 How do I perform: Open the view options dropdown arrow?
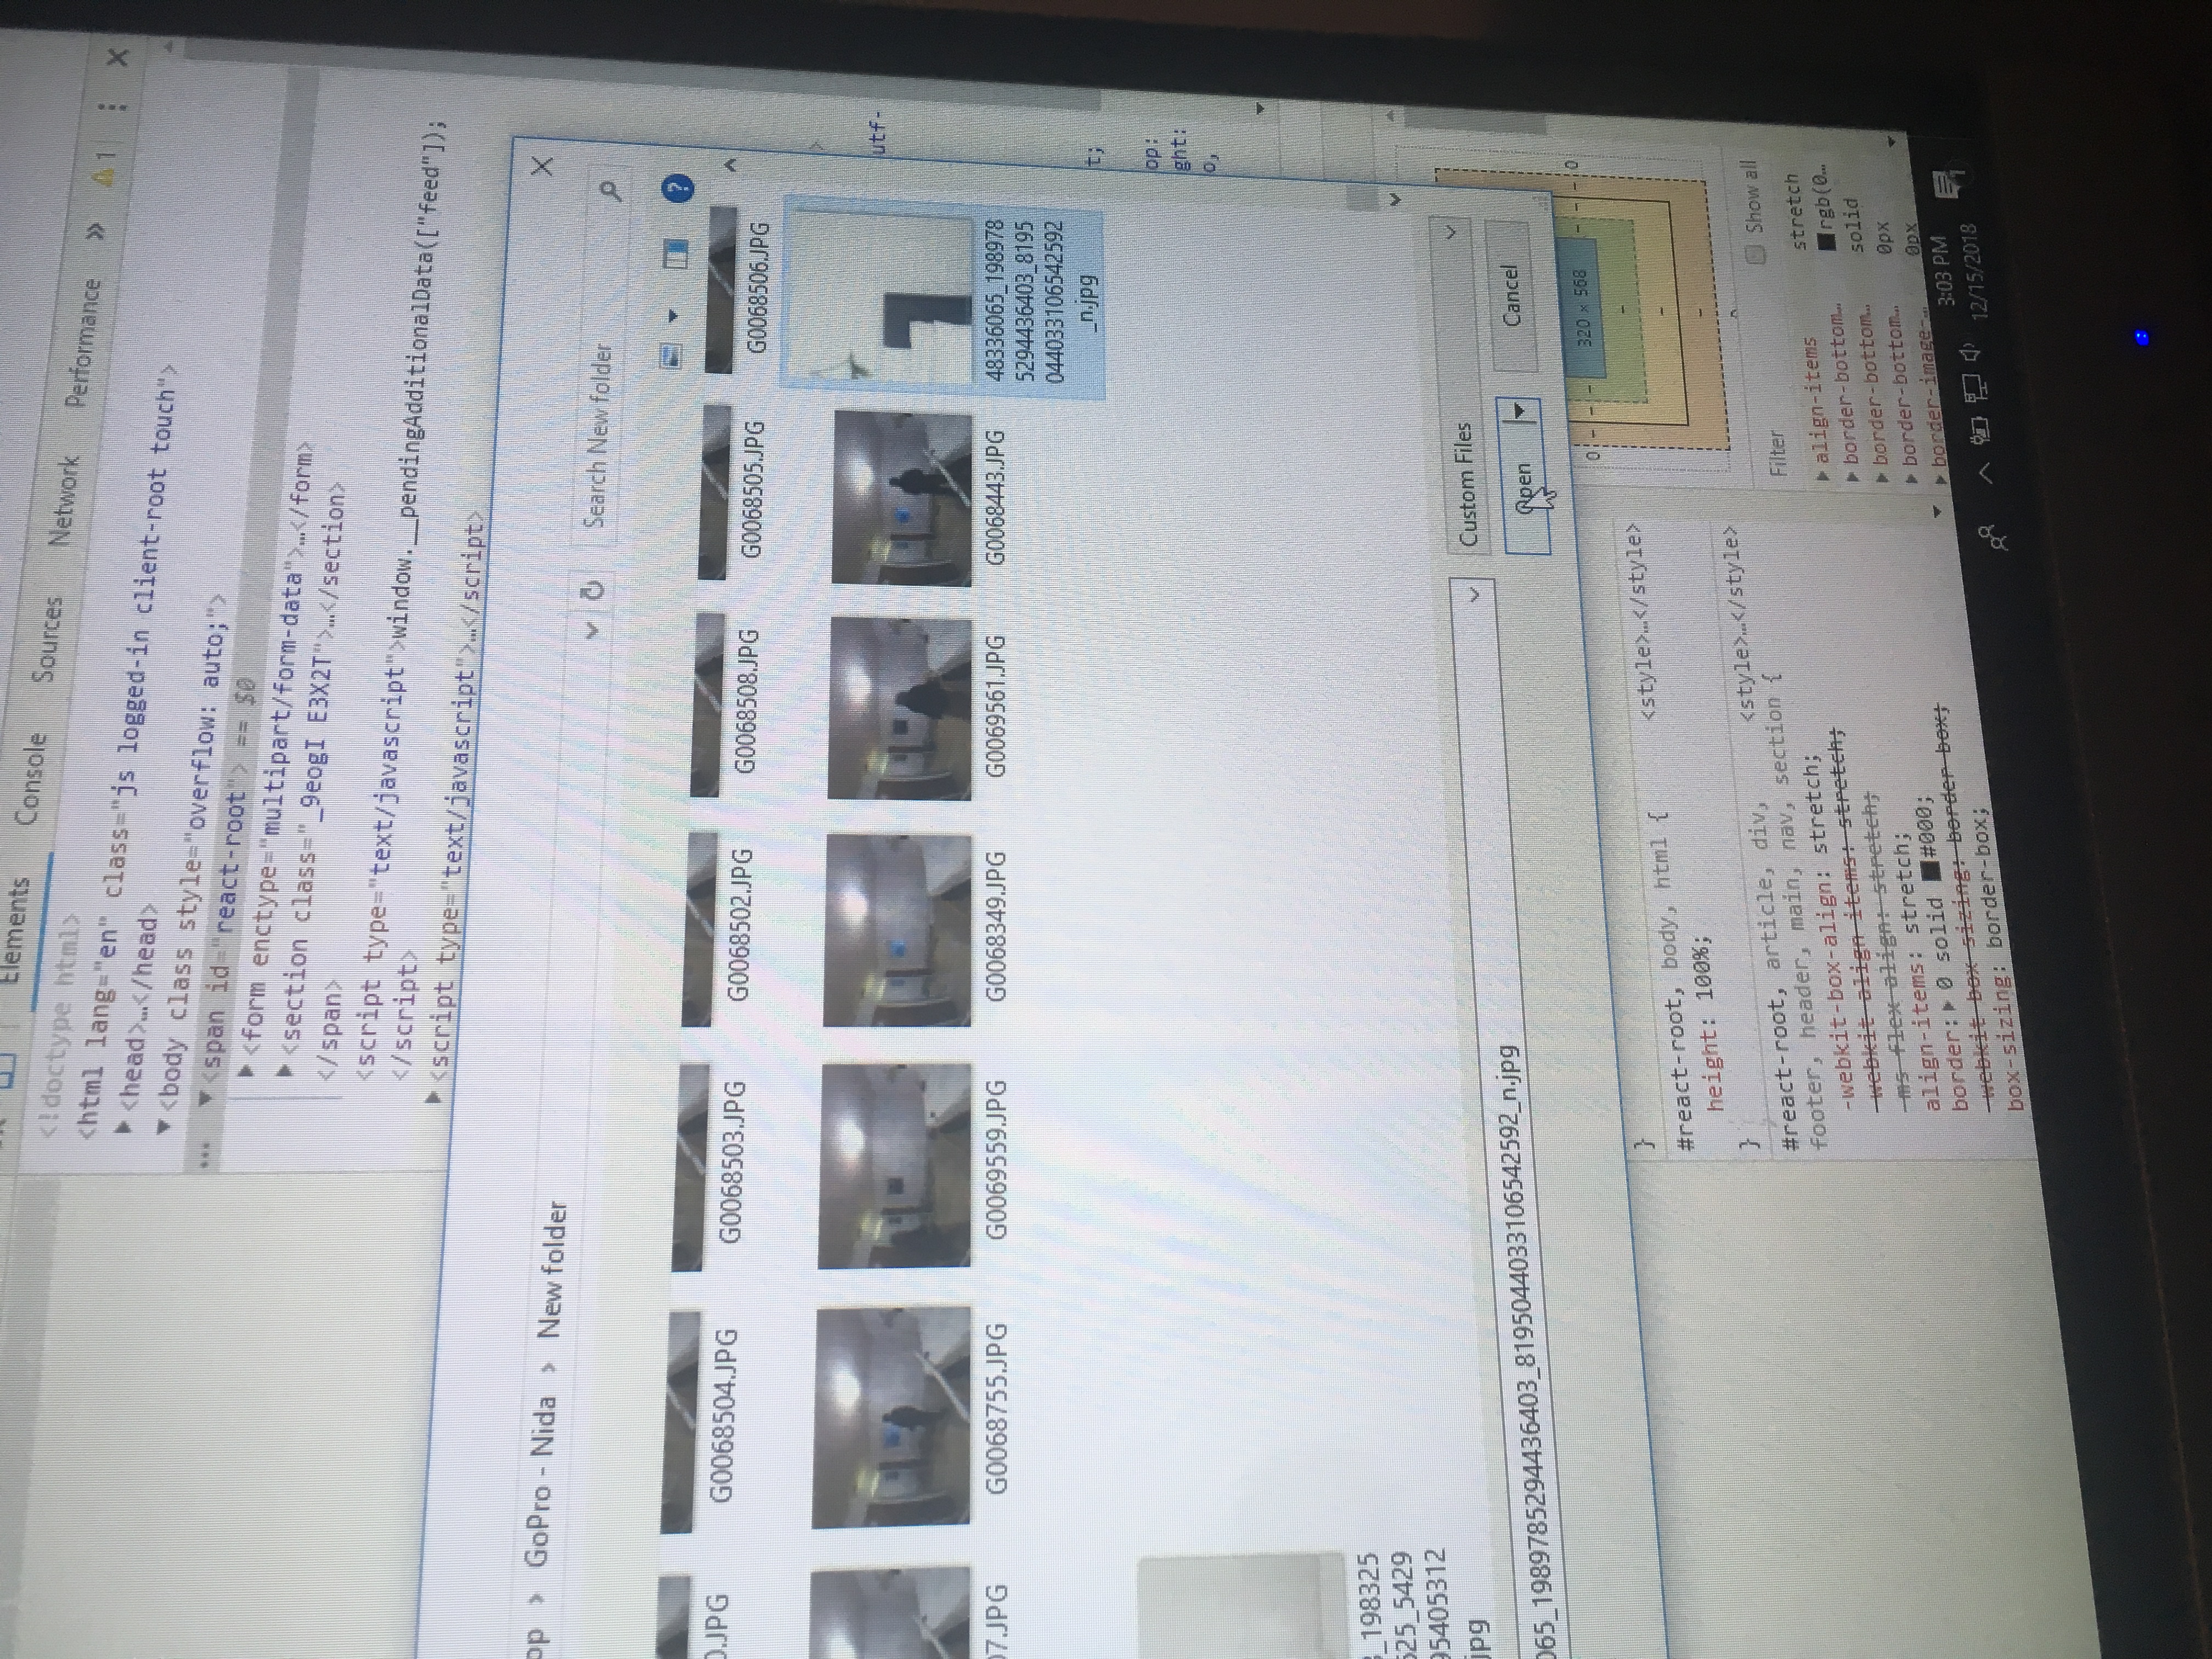coord(673,316)
